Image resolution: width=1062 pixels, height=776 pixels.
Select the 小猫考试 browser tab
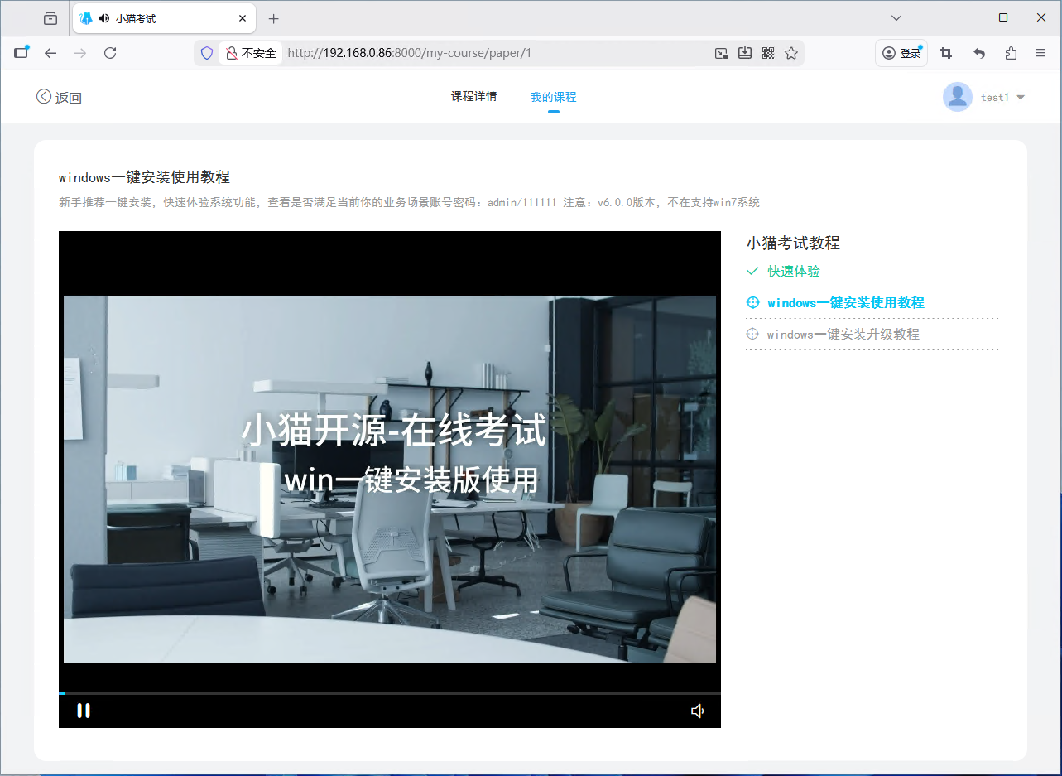(163, 18)
